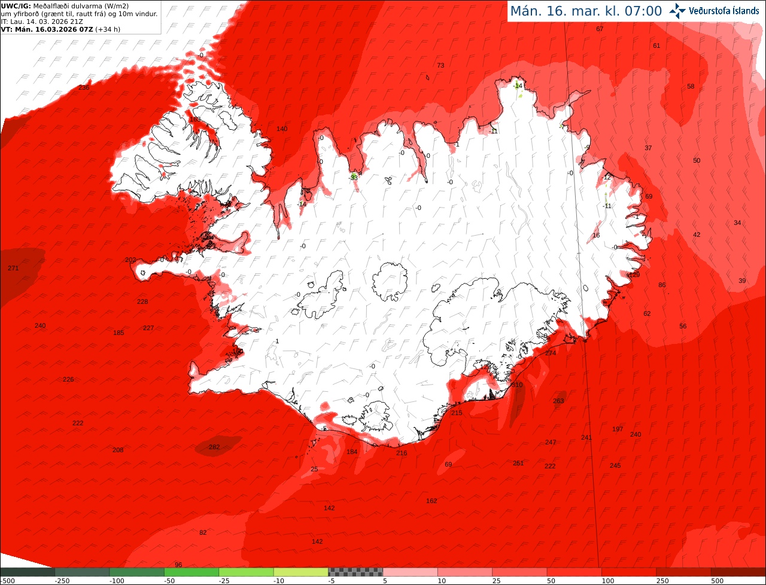Image resolution: width=766 pixels, height=585 pixels.
Task: Pick the light green swatch between -25 and -10
Action: [246, 572]
